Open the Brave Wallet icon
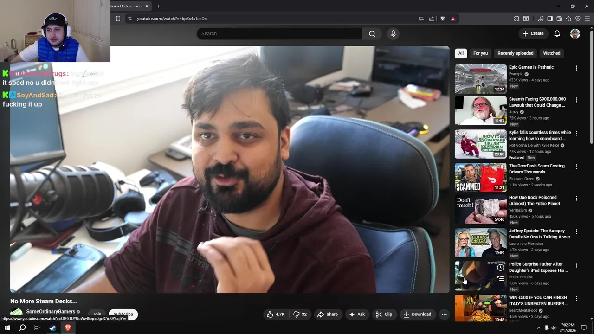 559,19
